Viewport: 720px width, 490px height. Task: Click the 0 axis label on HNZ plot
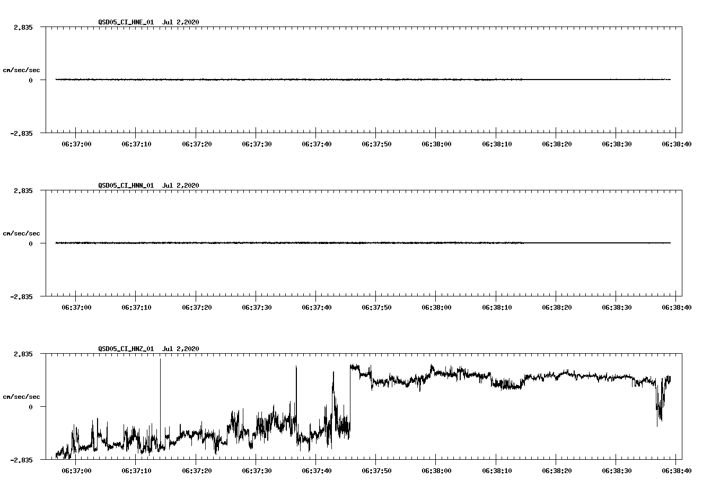pos(31,407)
